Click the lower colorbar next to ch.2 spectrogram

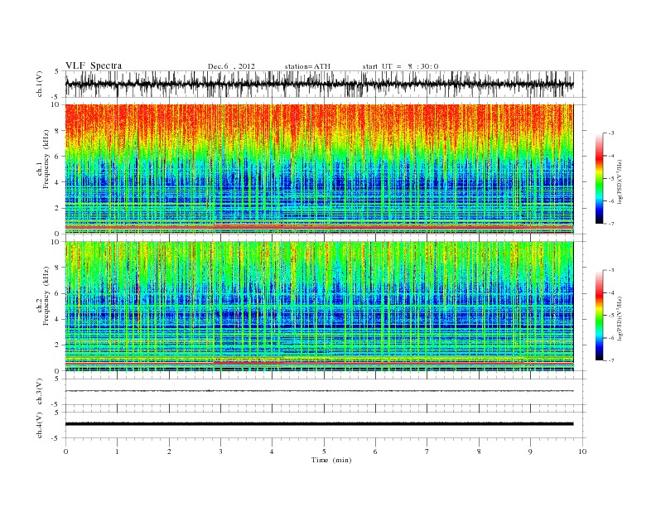pos(599,315)
